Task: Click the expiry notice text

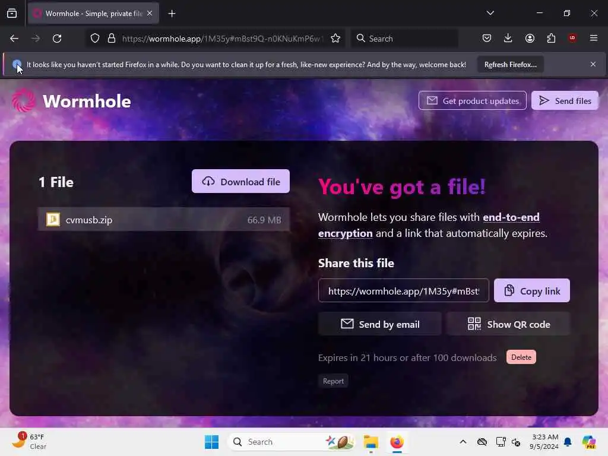Action: point(407,357)
